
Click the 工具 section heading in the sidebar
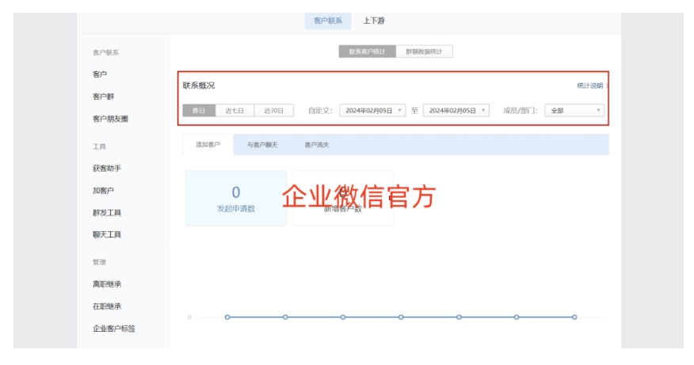click(x=99, y=146)
